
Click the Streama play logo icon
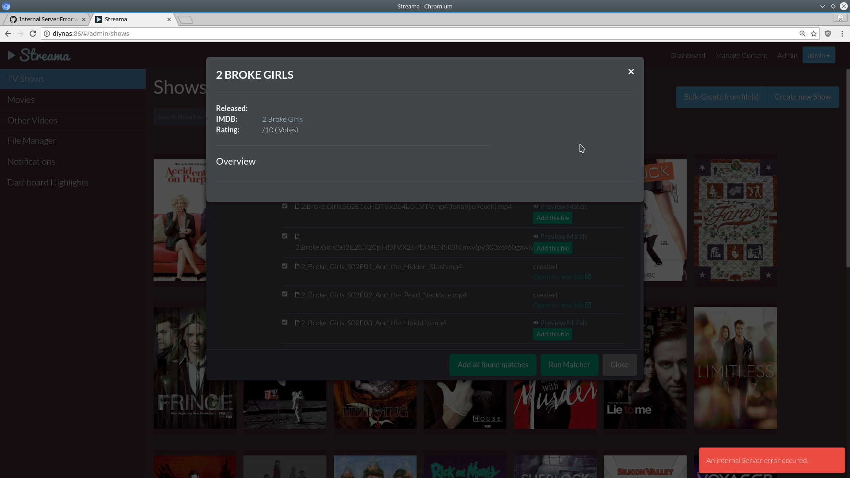12,54
